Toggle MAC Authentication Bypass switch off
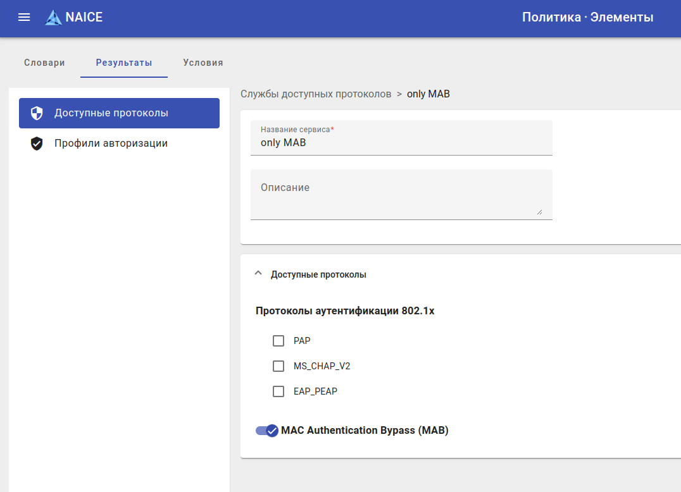 tap(267, 431)
